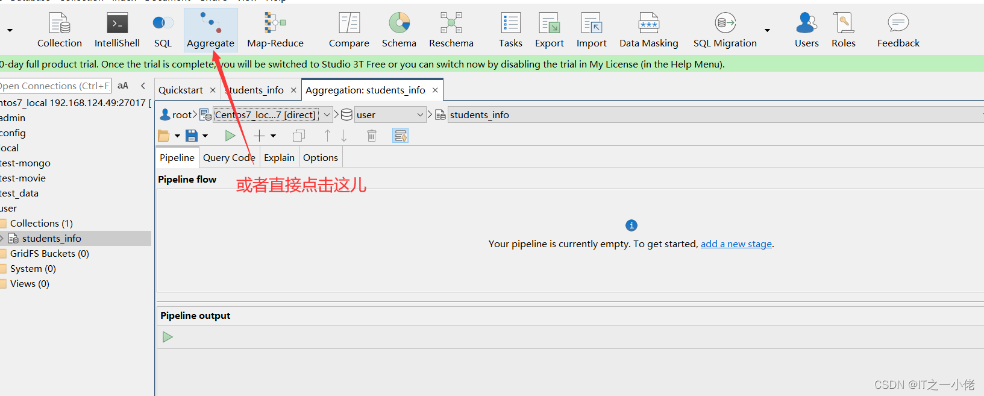This screenshot has width=984, height=396.
Task: Click the delete stage trash icon
Action: coord(372,136)
